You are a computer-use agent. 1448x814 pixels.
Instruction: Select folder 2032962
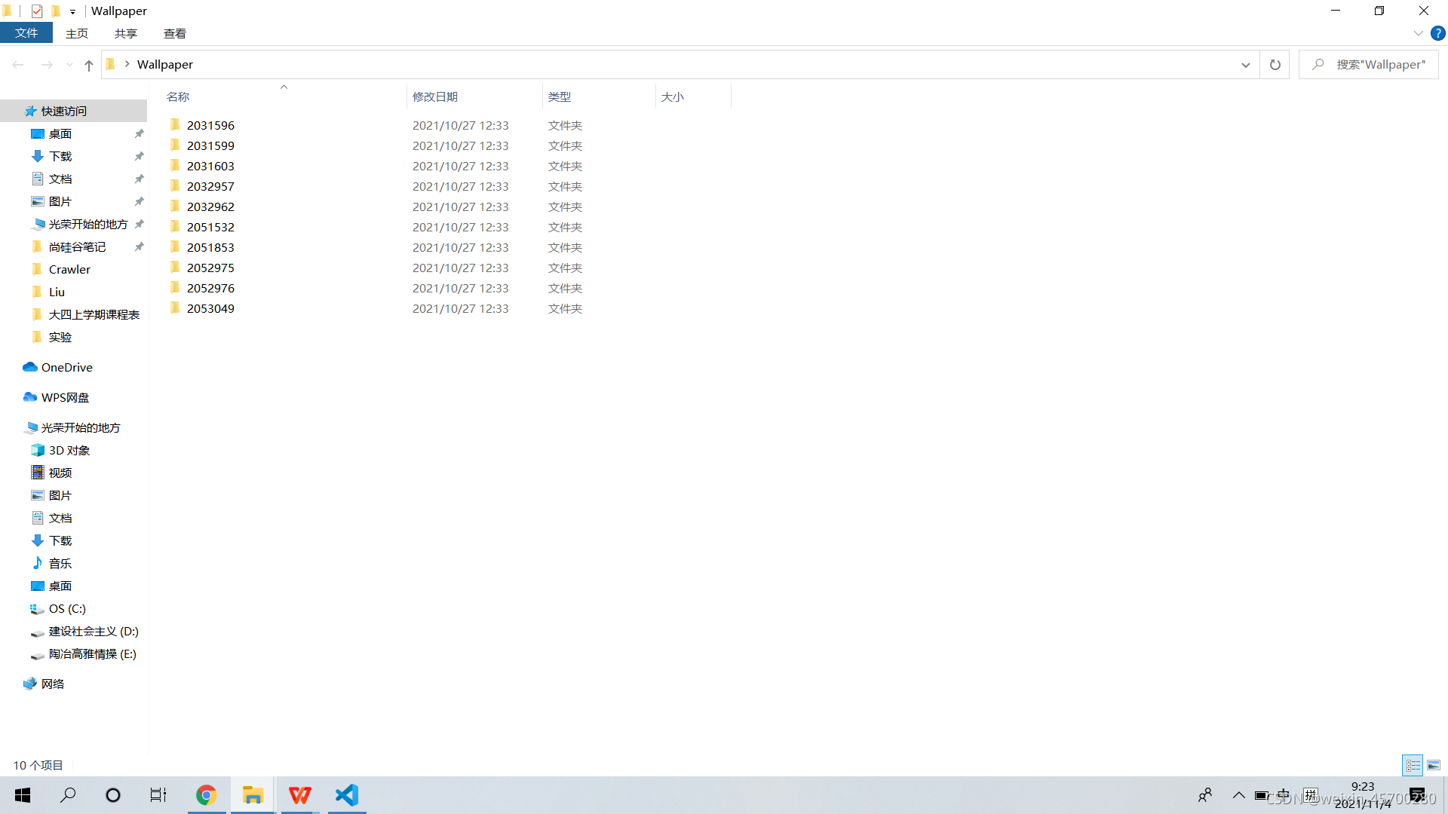[x=210, y=207]
